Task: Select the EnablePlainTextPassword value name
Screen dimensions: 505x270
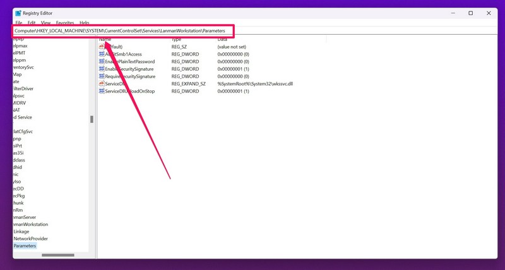Action: [x=130, y=61]
